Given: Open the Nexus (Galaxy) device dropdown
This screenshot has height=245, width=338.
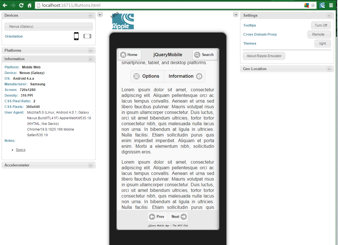Looking at the screenshot, I should (49, 27).
